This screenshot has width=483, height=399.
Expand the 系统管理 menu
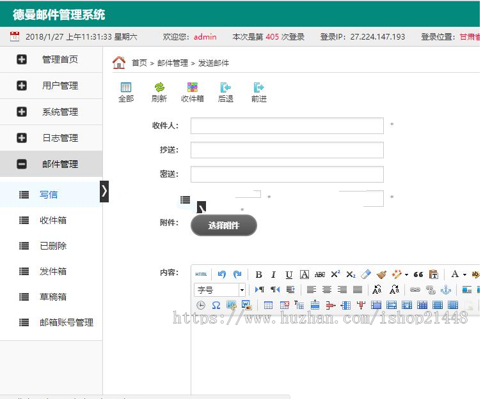point(22,112)
